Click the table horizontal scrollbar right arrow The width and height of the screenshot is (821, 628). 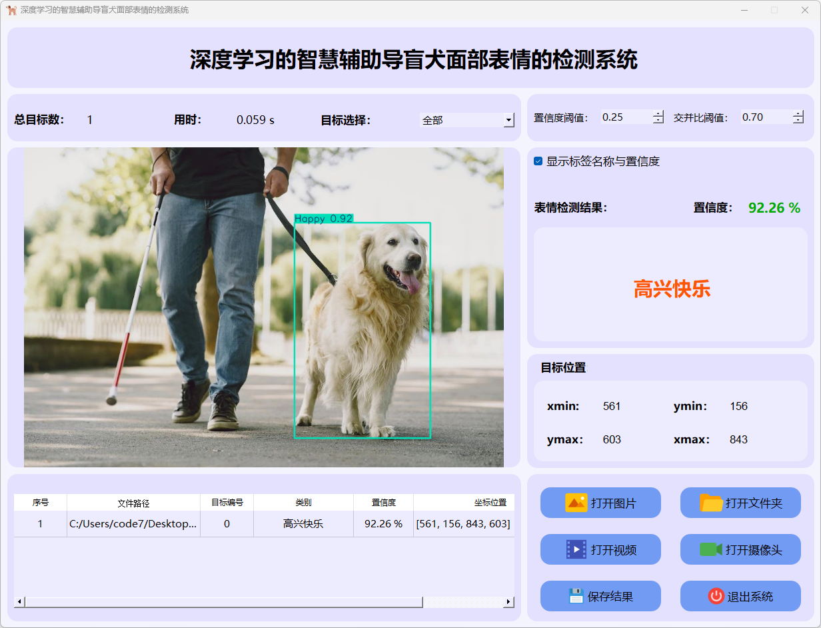[x=508, y=602]
